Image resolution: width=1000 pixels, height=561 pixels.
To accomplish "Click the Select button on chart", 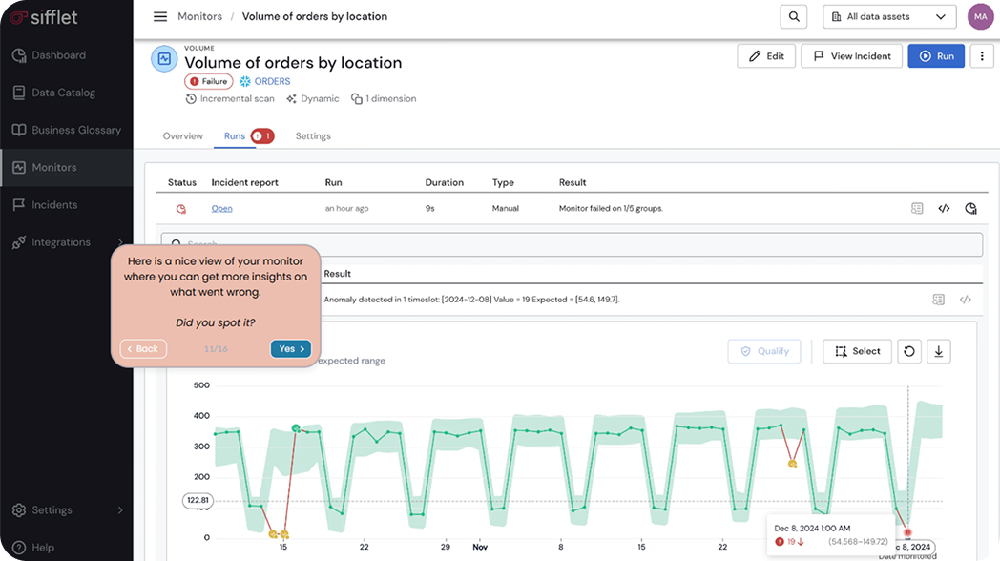I will tap(857, 351).
